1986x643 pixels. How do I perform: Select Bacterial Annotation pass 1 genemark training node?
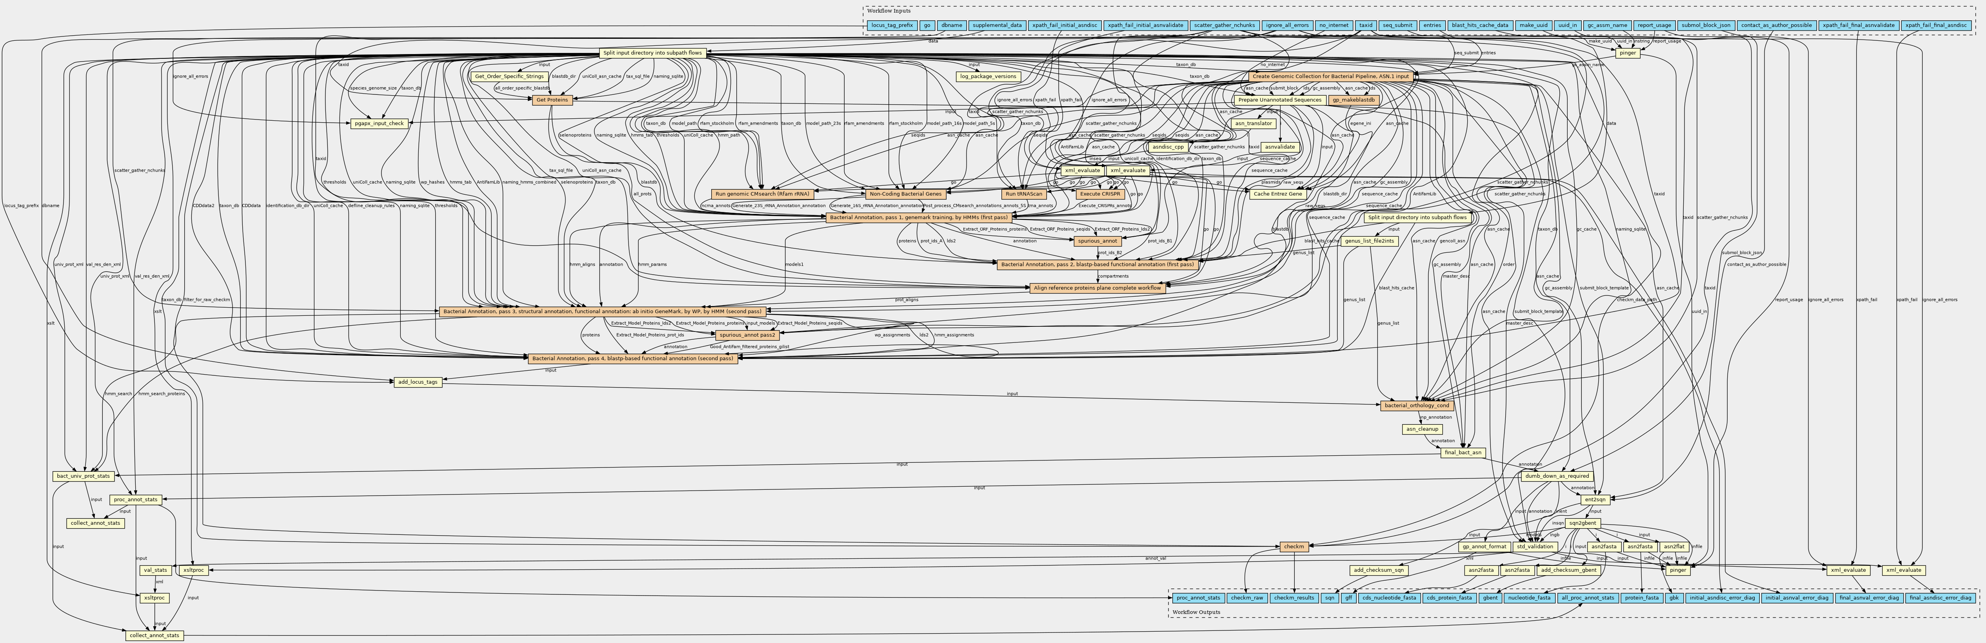(x=918, y=218)
